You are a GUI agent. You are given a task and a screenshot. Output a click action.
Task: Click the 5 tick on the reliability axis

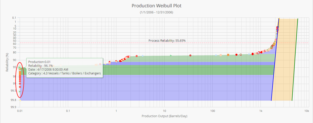pos(15,26)
